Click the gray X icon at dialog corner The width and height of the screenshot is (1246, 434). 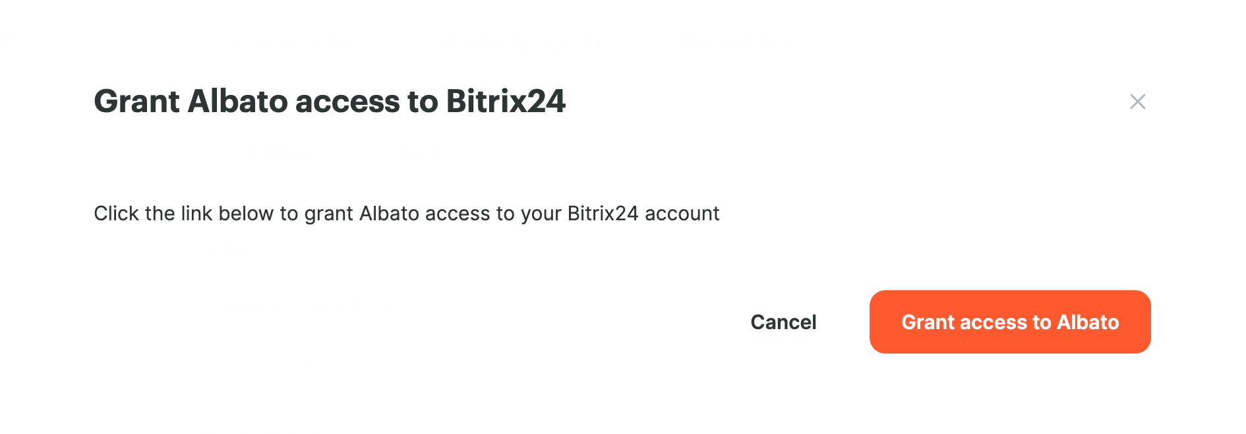(x=1137, y=102)
